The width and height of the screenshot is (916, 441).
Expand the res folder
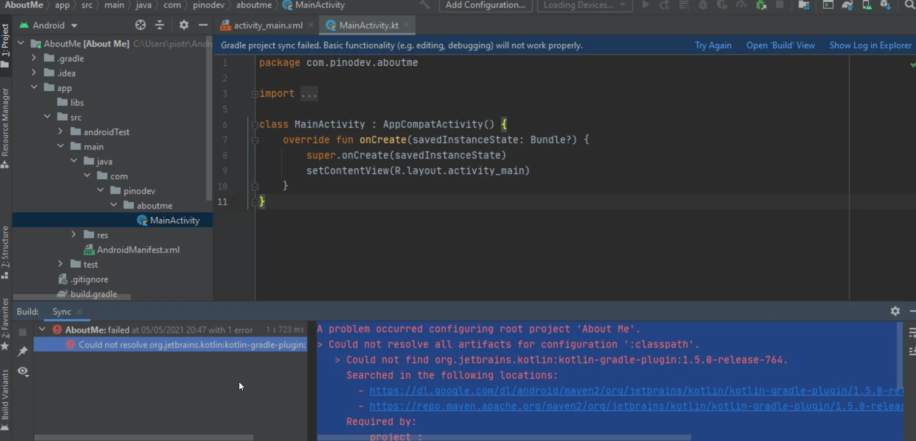pos(74,234)
